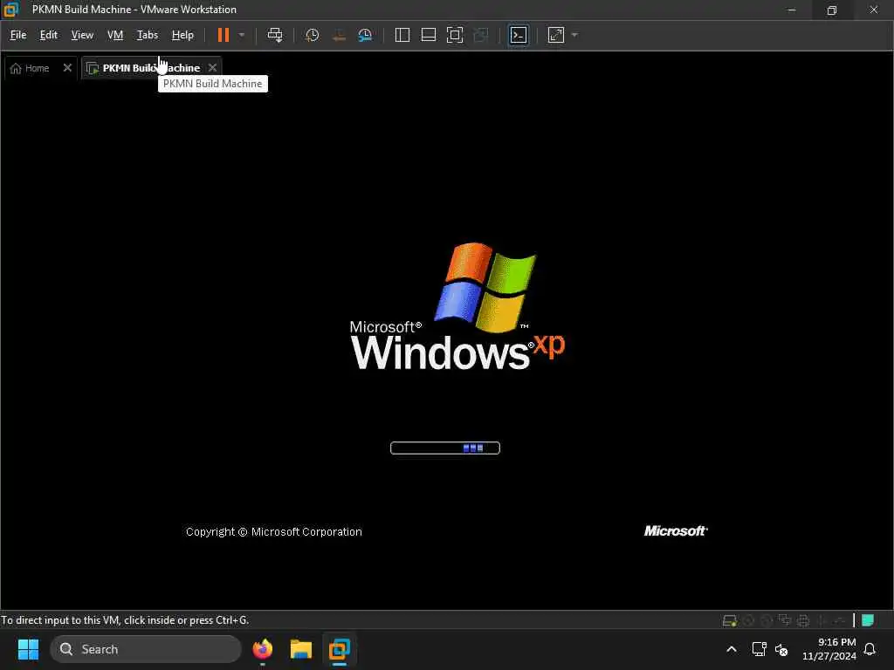Viewport: 894px width, 670px height.
Task: Open the clock showing 9:16 PM
Action: (x=829, y=649)
